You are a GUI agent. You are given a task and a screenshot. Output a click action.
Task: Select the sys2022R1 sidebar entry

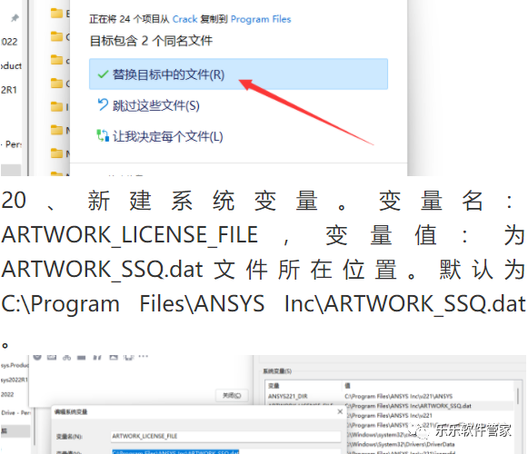pyautogui.click(x=15, y=380)
